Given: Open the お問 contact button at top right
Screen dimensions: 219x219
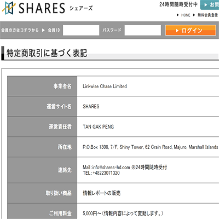Looking at the screenshot, I should (210, 5).
